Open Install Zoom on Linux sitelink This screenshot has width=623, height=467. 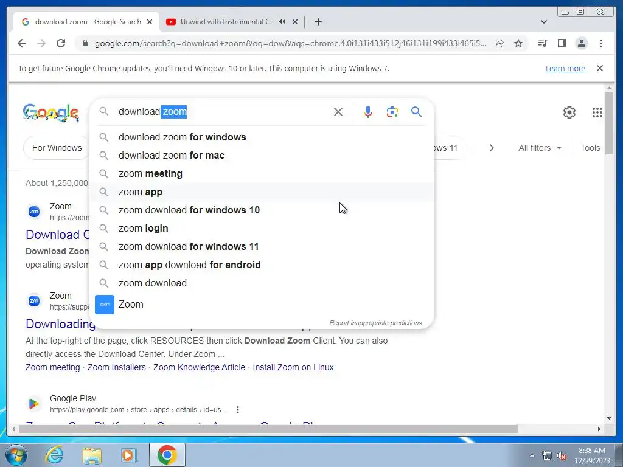tap(293, 367)
